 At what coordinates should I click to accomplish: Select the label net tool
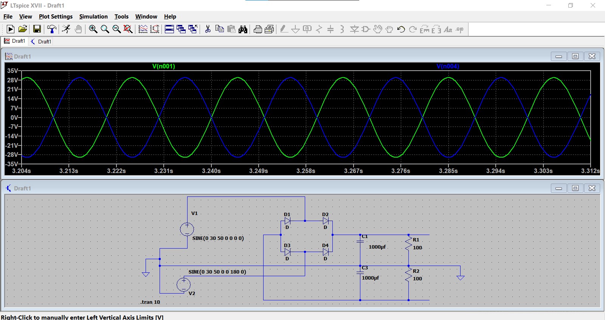coord(307,29)
